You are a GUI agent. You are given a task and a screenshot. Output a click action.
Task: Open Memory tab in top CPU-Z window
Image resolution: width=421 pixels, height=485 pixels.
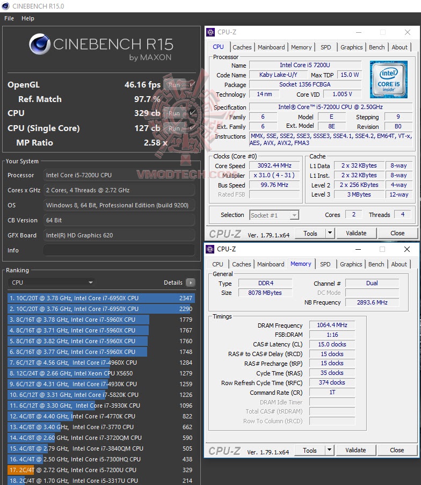pyautogui.click(x=301, y=47)
